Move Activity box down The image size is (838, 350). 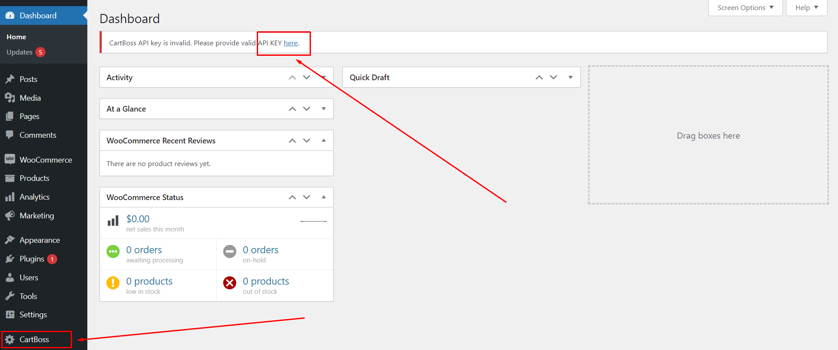pos(307,78)
